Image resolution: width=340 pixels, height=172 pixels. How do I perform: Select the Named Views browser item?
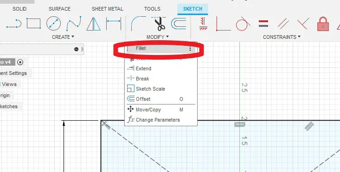coord(9,84)
